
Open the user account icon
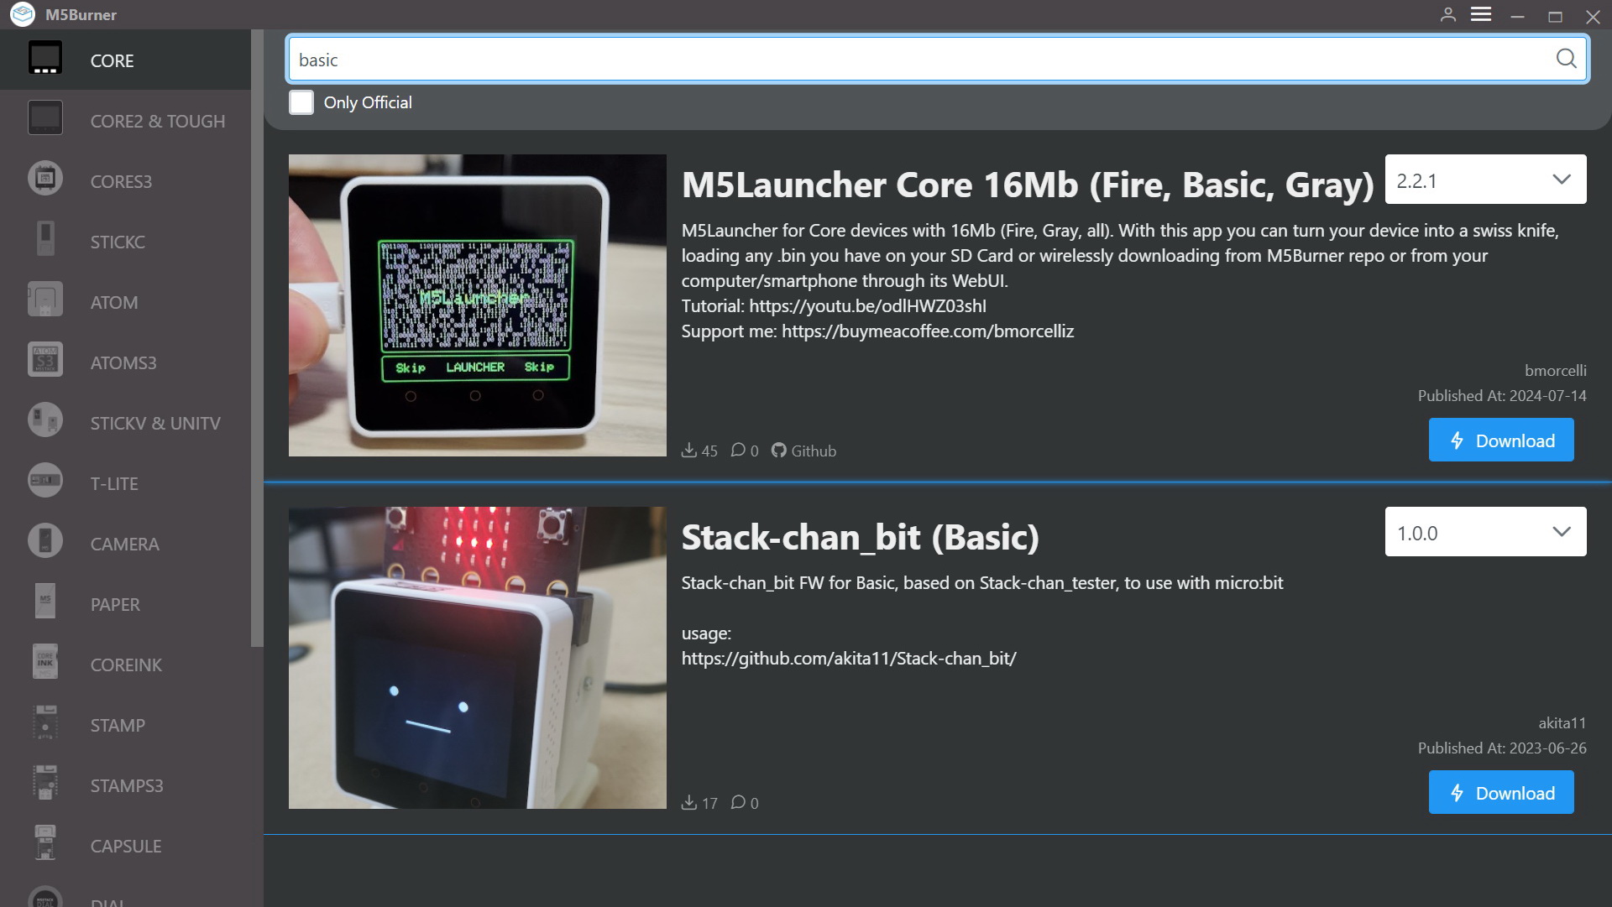tap(1448, 14)
